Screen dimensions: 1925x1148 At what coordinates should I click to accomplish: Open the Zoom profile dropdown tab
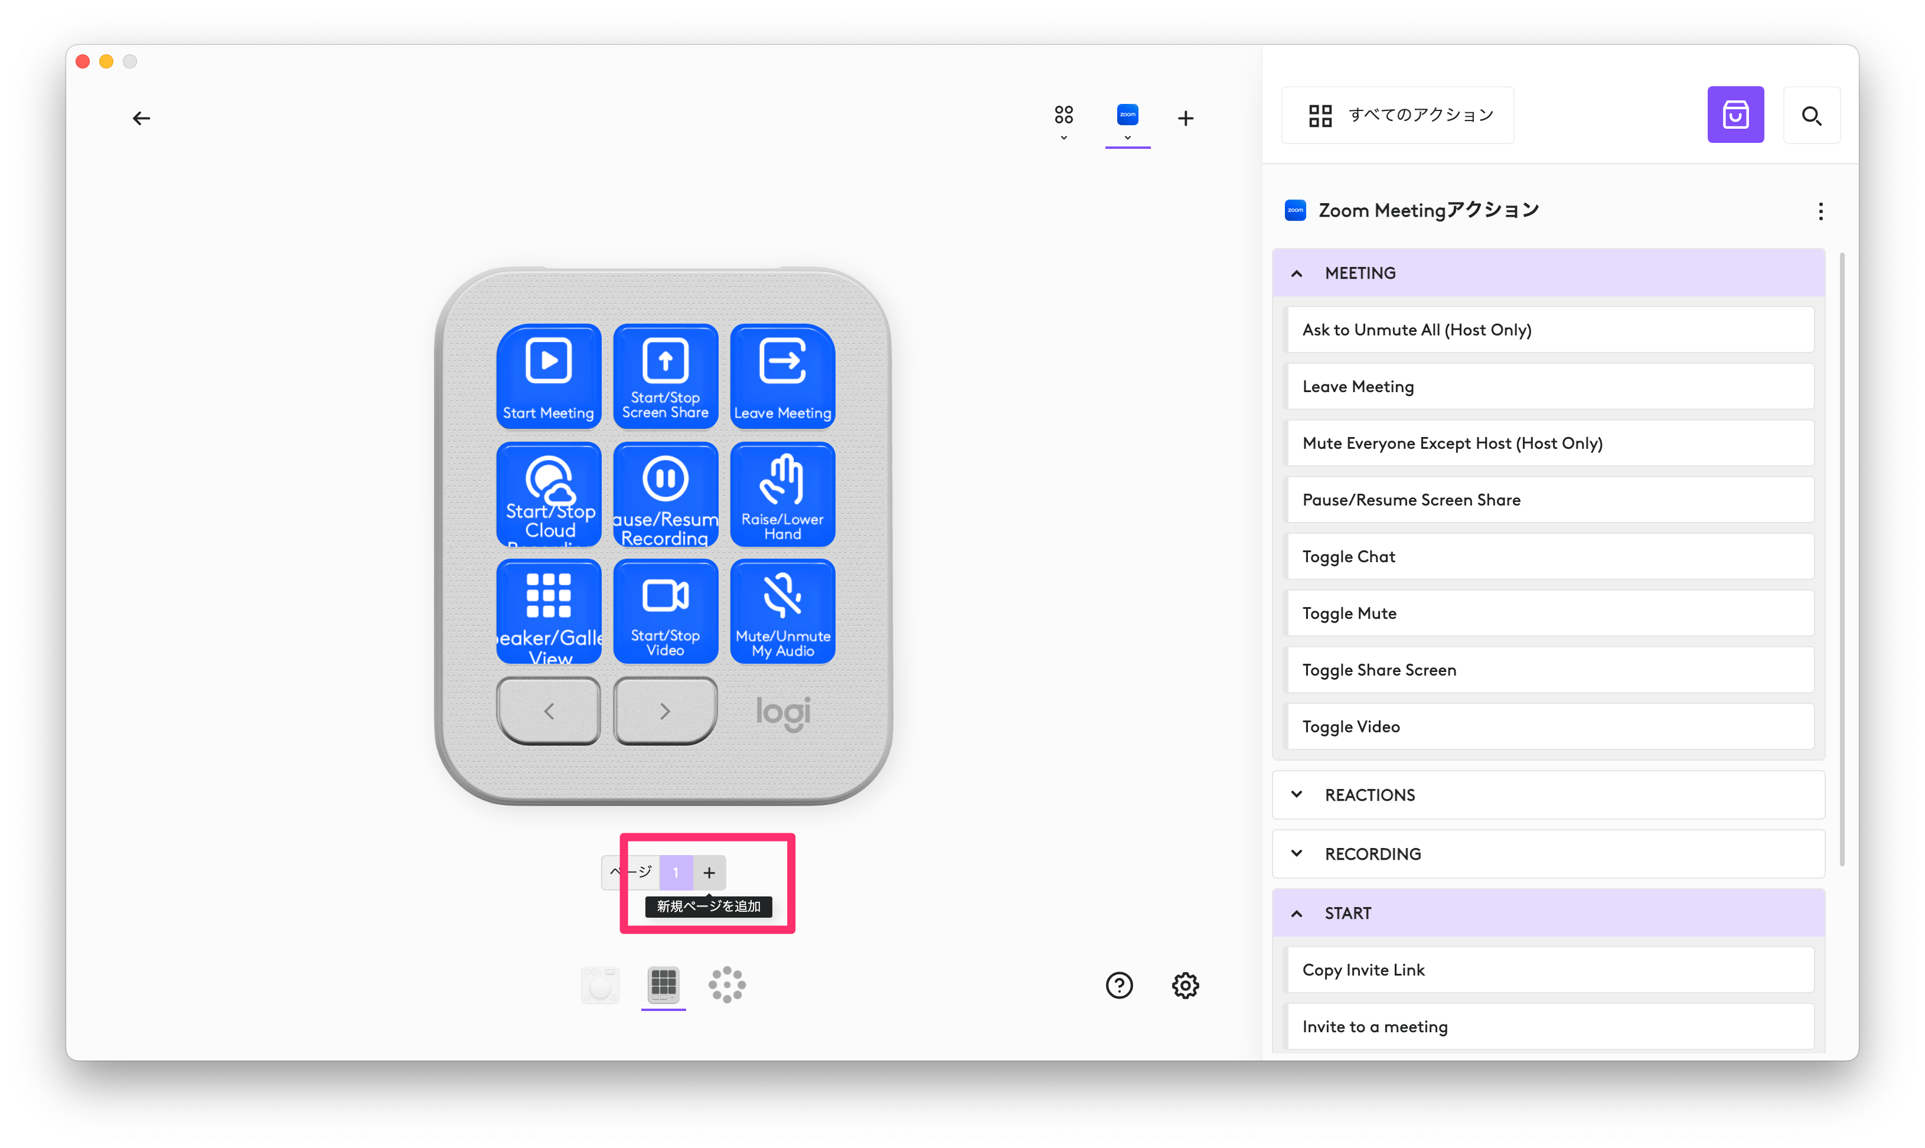pyautogui.click(x=1127, y=122)
